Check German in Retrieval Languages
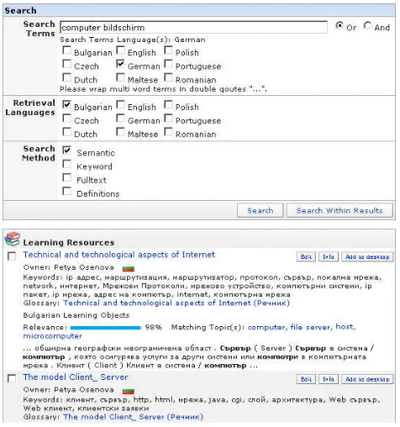The height and width of the screenshot is (427, 400). (120, 119)
